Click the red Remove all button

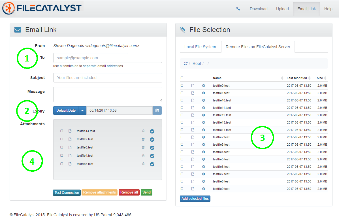coord(129,192)
